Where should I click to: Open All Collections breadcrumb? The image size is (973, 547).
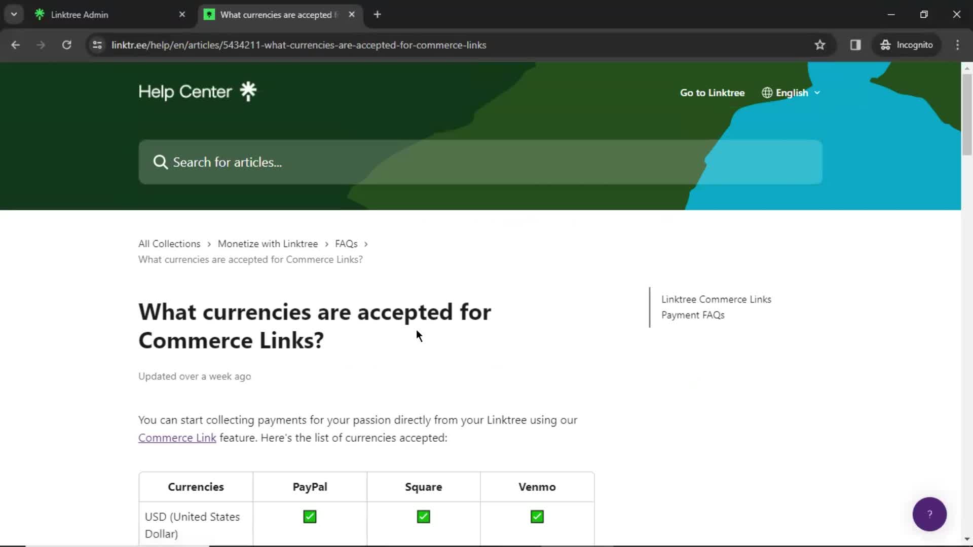click(x=169, y=244)
